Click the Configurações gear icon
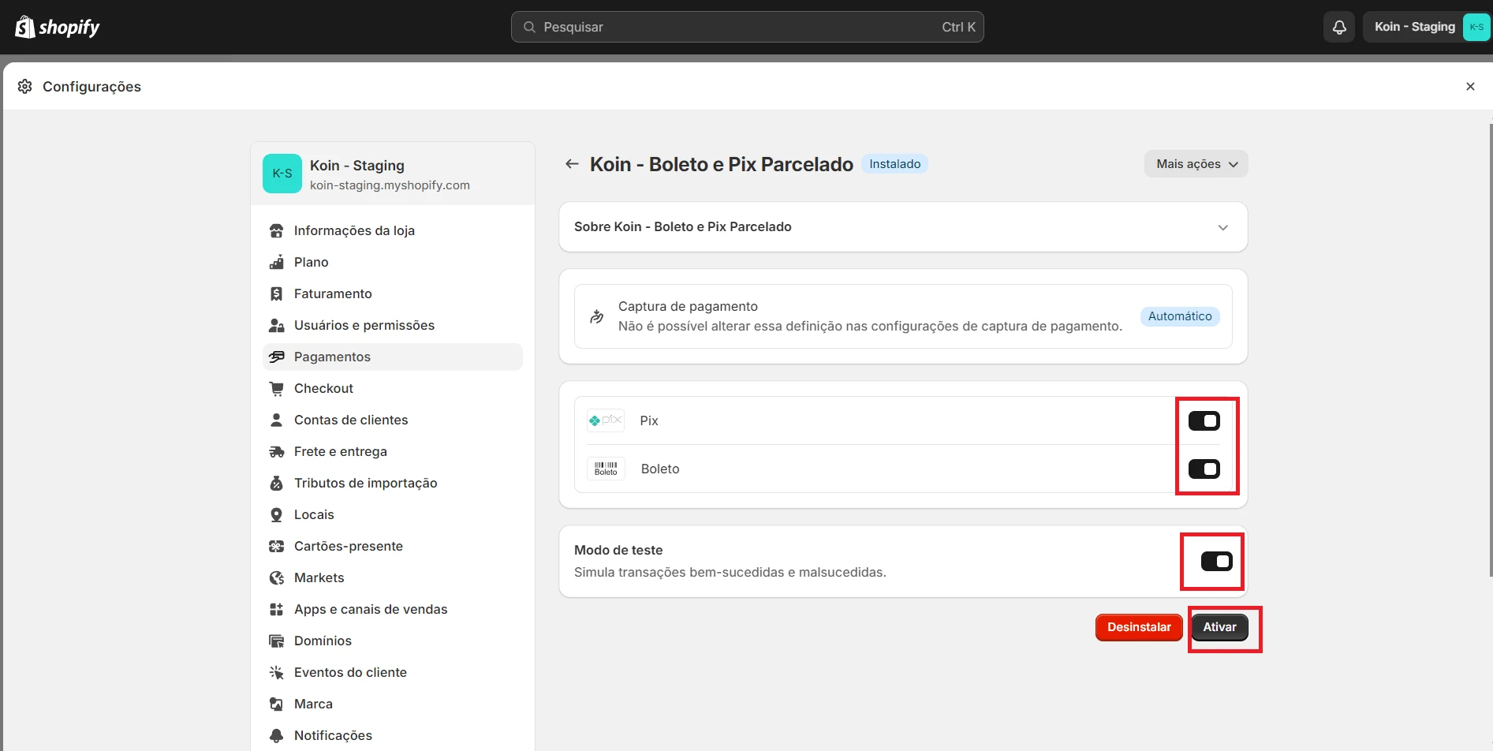Image resolution: width=1493 pixels, height=751 pixels. click(x=25, y=86)
